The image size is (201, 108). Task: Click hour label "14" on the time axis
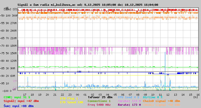pos(183,95)
